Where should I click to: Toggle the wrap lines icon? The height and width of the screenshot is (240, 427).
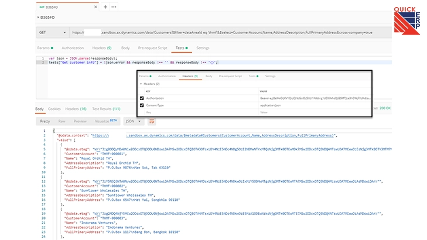[x=152, y=121]
